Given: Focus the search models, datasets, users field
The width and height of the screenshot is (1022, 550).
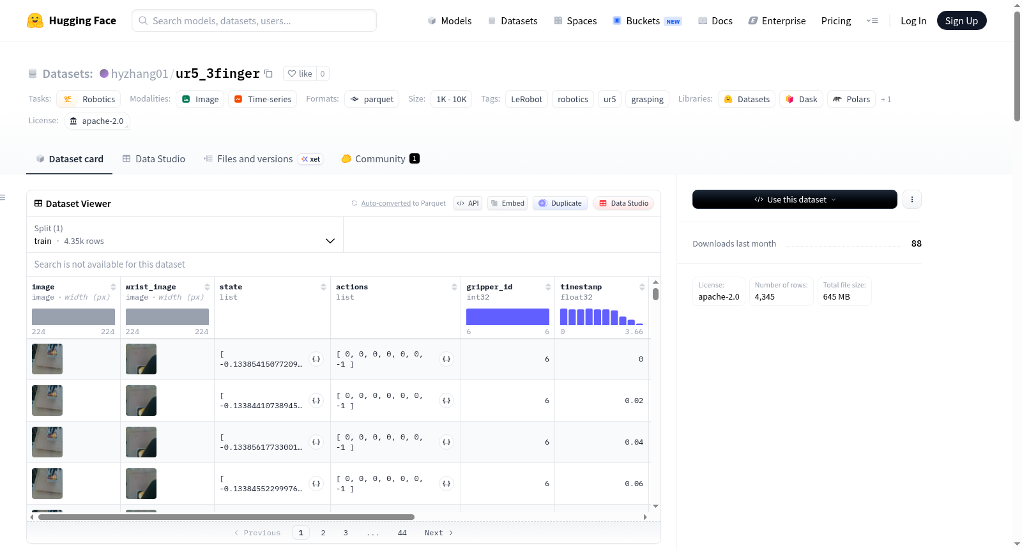Looking at the screenshot, I should (254, 20).
